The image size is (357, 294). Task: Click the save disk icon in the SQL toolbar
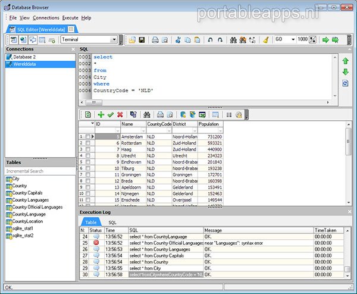[142, 40]
